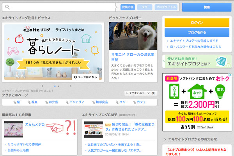Show next carousel slide arrow
Image resolution: width=234 pixels, height=156 pixels.
(x=71, y=86)
